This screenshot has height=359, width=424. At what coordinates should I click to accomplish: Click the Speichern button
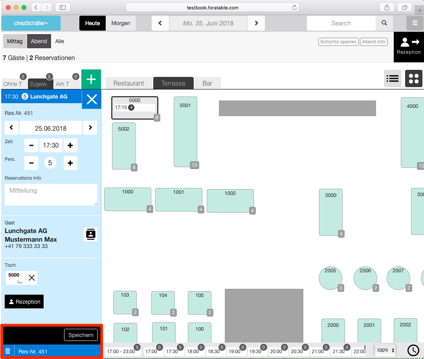(x=81, y=335)
